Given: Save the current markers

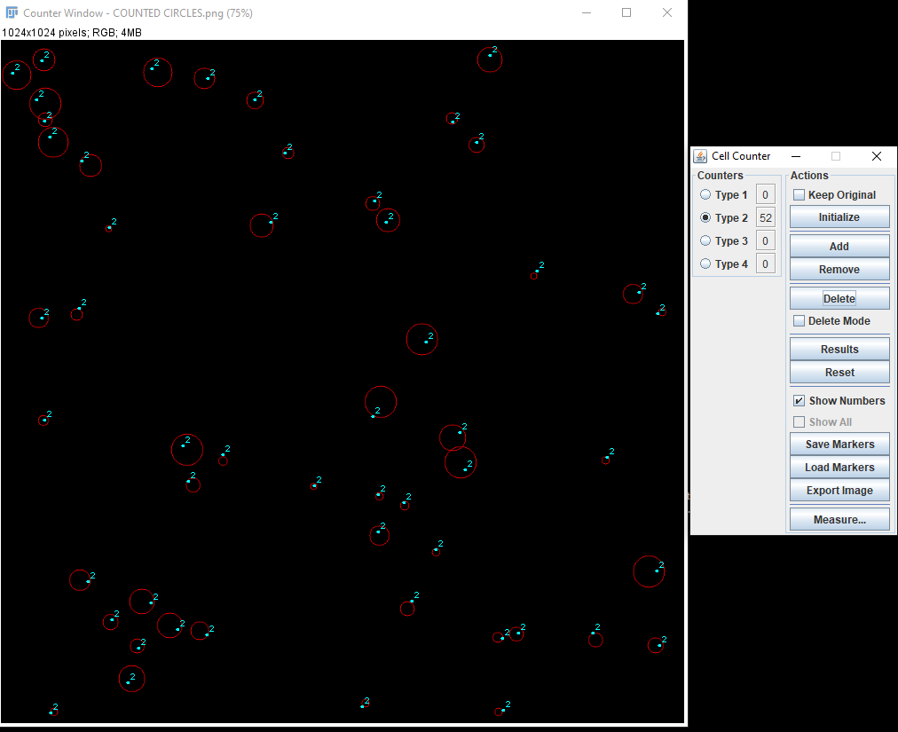Looking at the screenshot, I should pyautogui.click(x=839, y=444).
